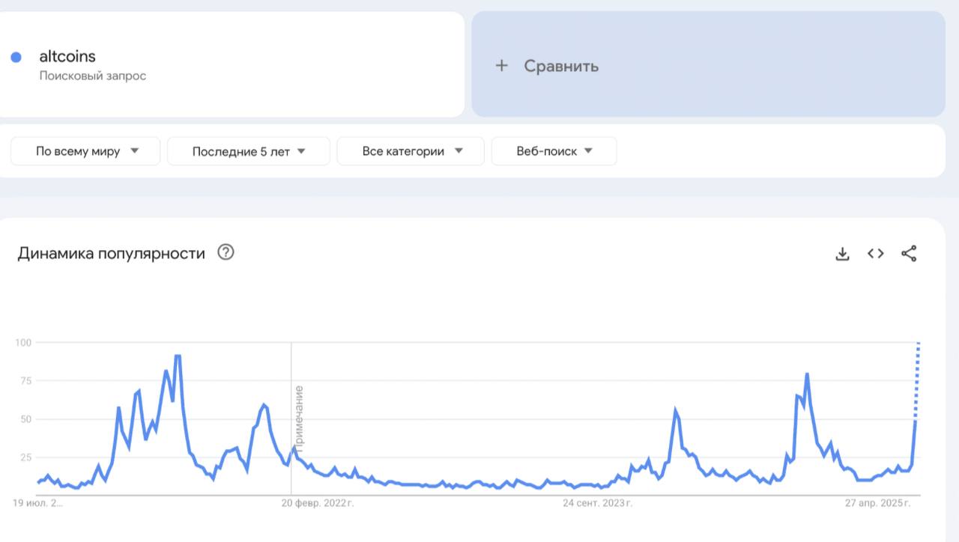Edit the altcoins search term
The image size is (959, 542).
(x=67, y=56)
